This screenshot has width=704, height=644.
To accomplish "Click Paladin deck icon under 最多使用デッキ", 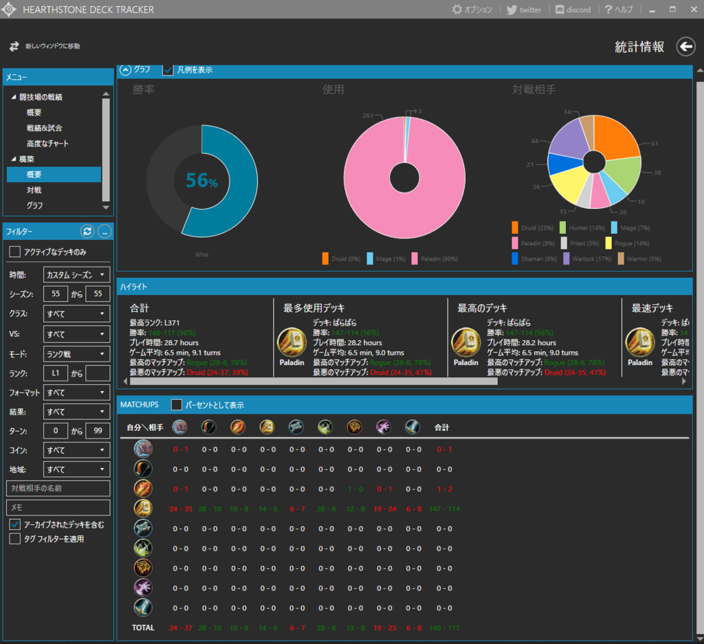I will coord(291,342).
